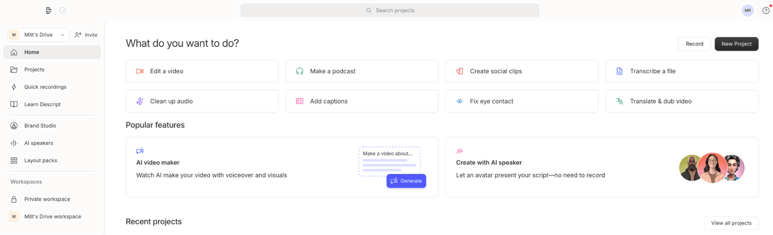Click the sync status checkmark icon
This screenshot has height=235, width=773.
click(x=63, y=10)
